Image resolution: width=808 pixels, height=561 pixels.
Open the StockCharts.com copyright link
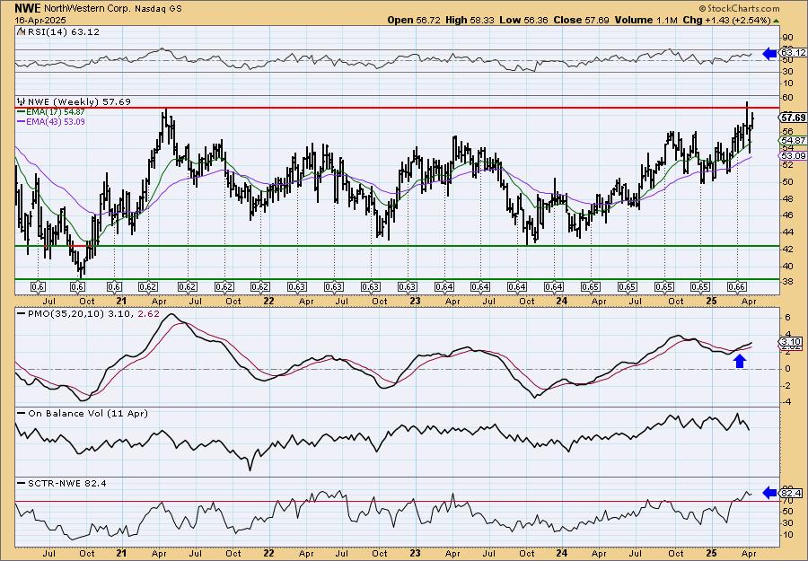(740, 8)
